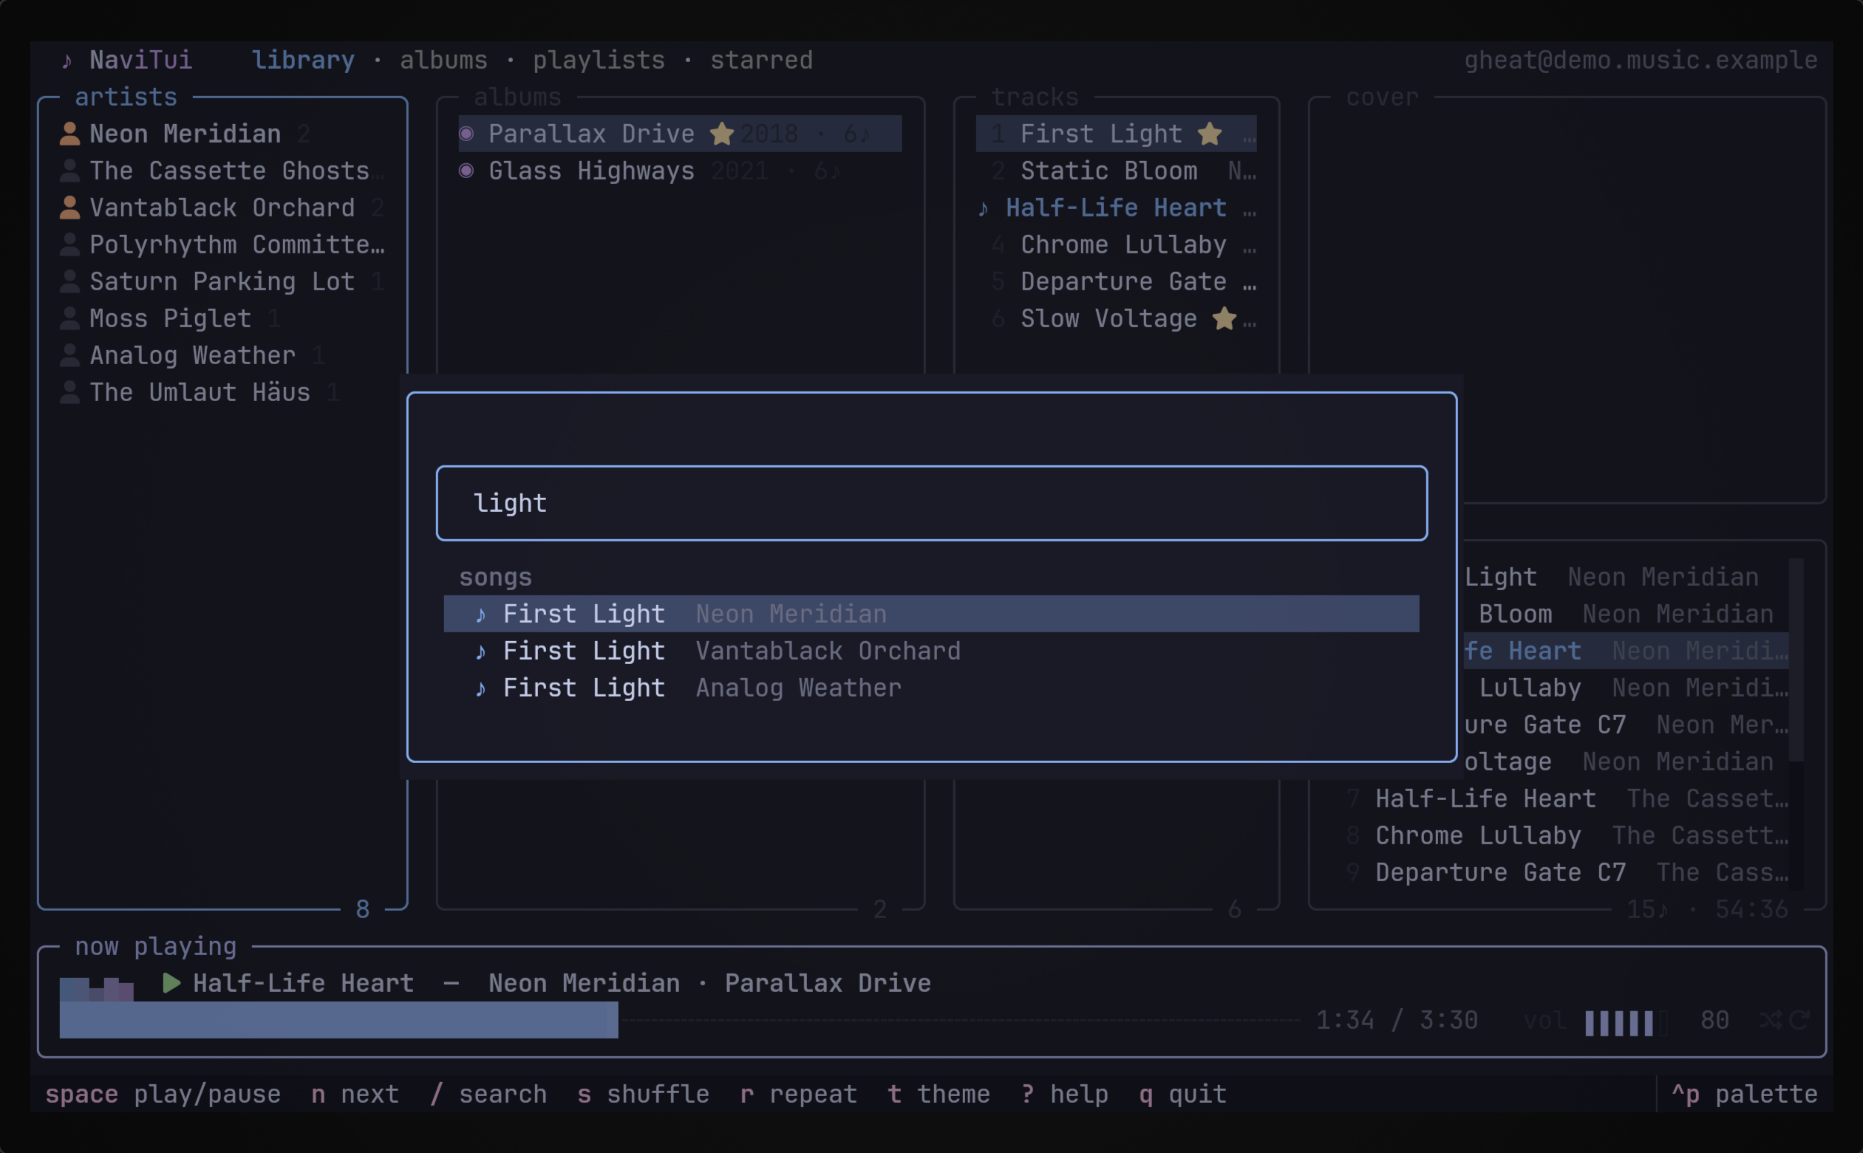Select the Glass Highways album name

coord(591,171)
